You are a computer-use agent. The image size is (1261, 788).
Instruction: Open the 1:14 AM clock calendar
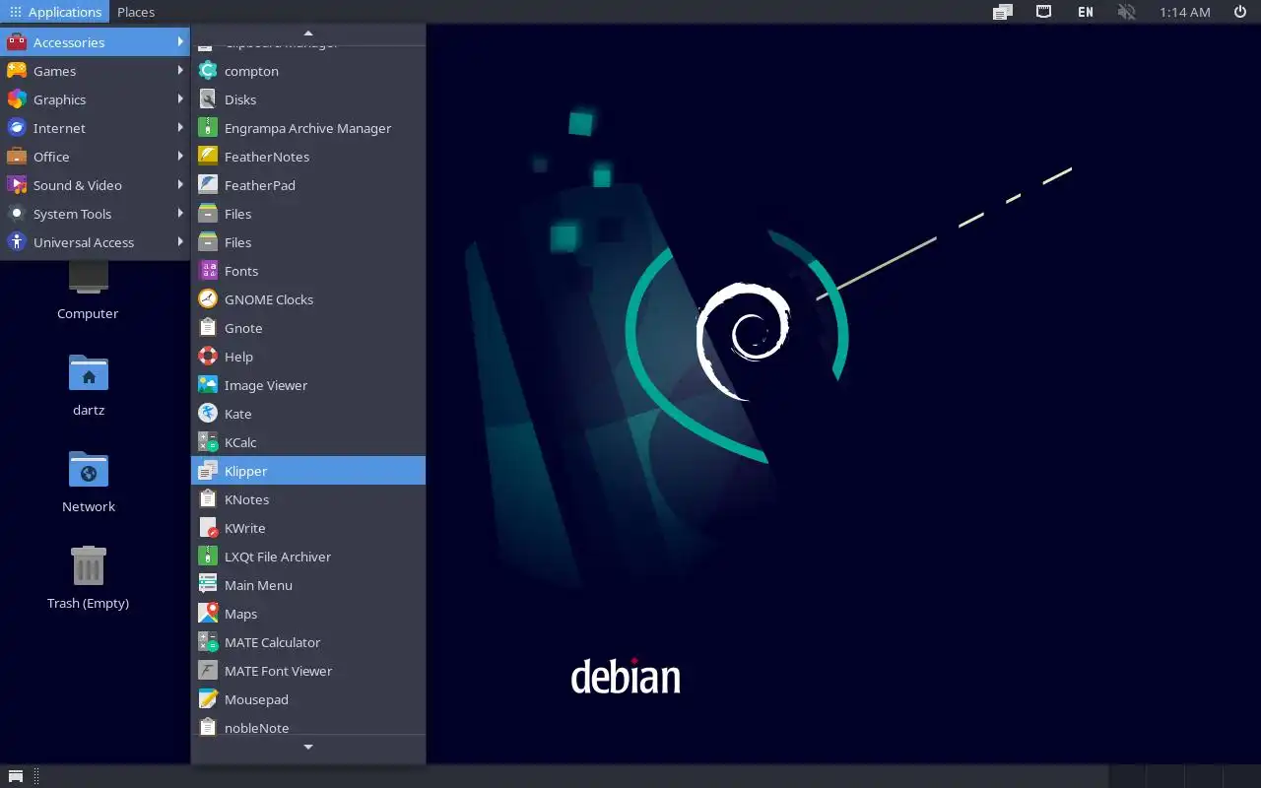coord(1184,12)
